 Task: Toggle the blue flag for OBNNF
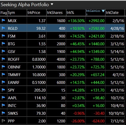[3, 67]
